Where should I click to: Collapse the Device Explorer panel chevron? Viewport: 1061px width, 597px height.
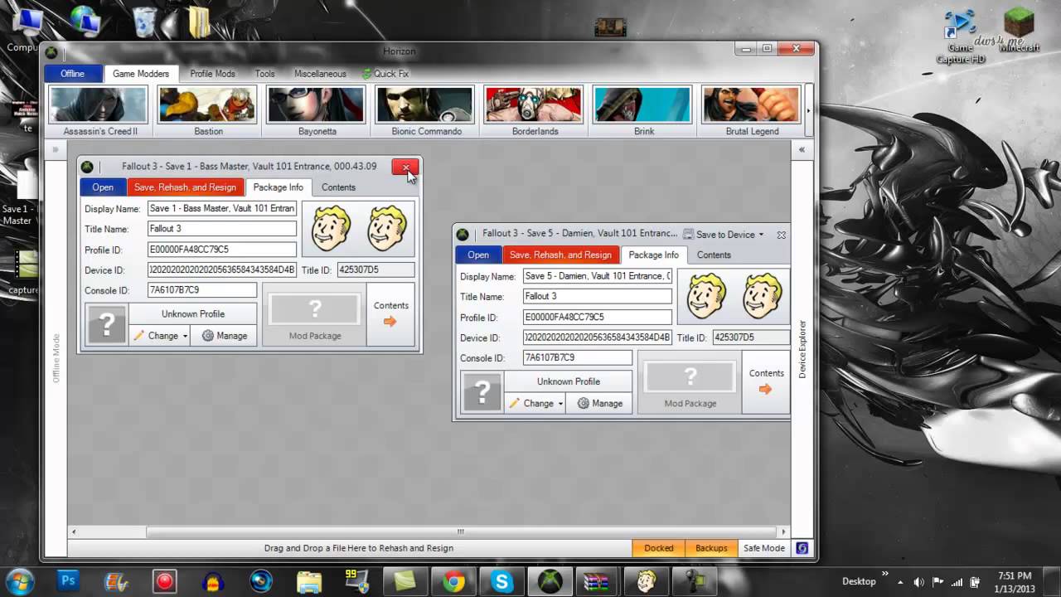click(x=802, y=150)
